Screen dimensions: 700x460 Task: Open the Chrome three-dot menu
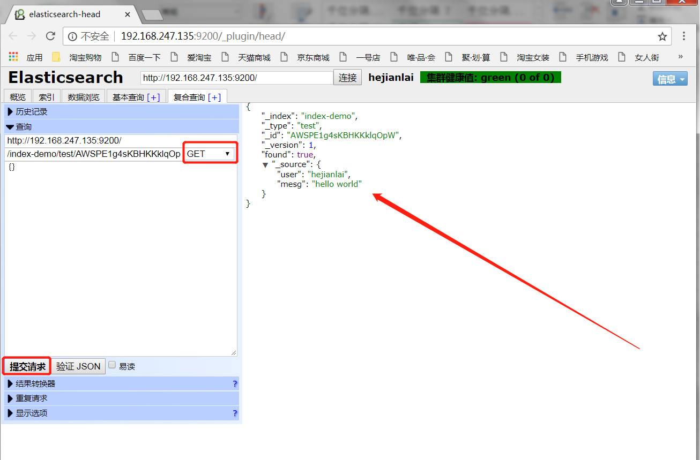coord(684,36)
